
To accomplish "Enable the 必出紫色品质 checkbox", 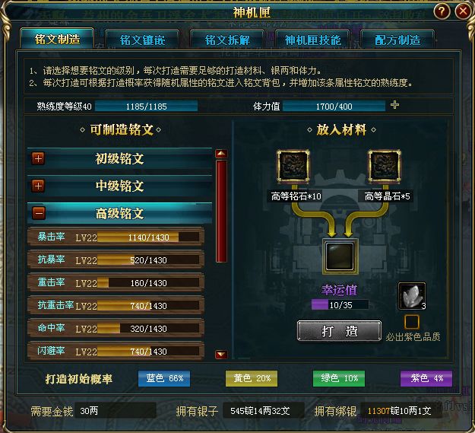I will (x=412, y=322).
